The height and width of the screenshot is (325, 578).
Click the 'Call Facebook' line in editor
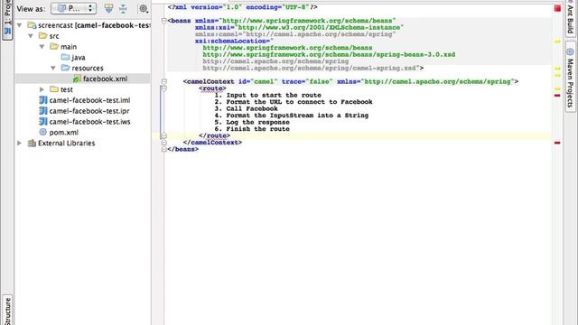pos(247,108)
